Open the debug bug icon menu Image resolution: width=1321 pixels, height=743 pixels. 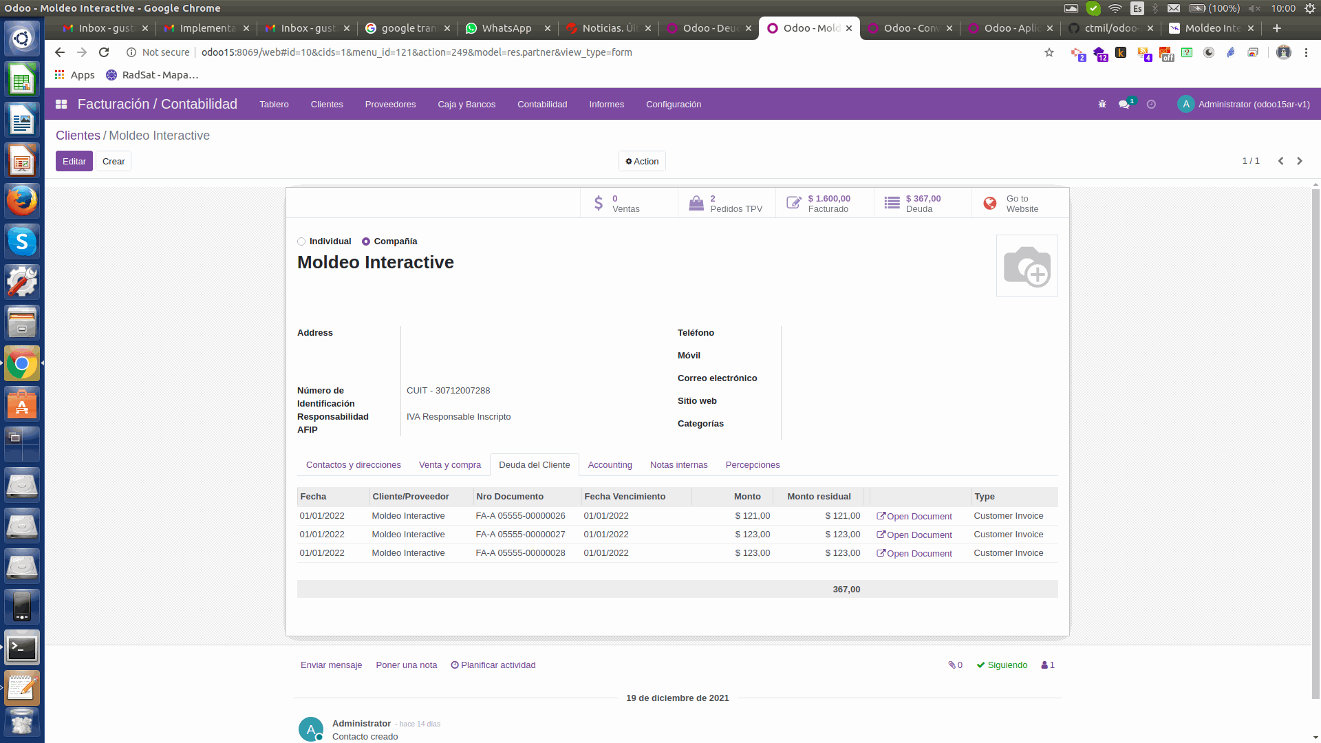1102,104
